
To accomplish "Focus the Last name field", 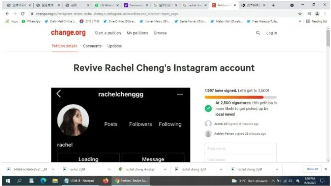I will (240, 159).
